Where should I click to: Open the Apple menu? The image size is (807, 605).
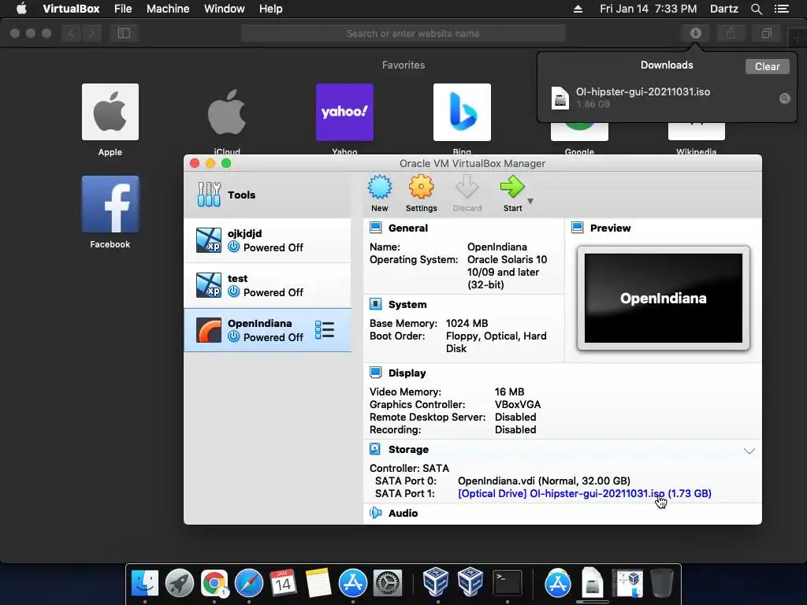pyautogui.click(x=21, y=9)
